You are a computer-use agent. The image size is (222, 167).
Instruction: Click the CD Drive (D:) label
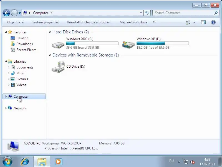[x=75, y=67]
